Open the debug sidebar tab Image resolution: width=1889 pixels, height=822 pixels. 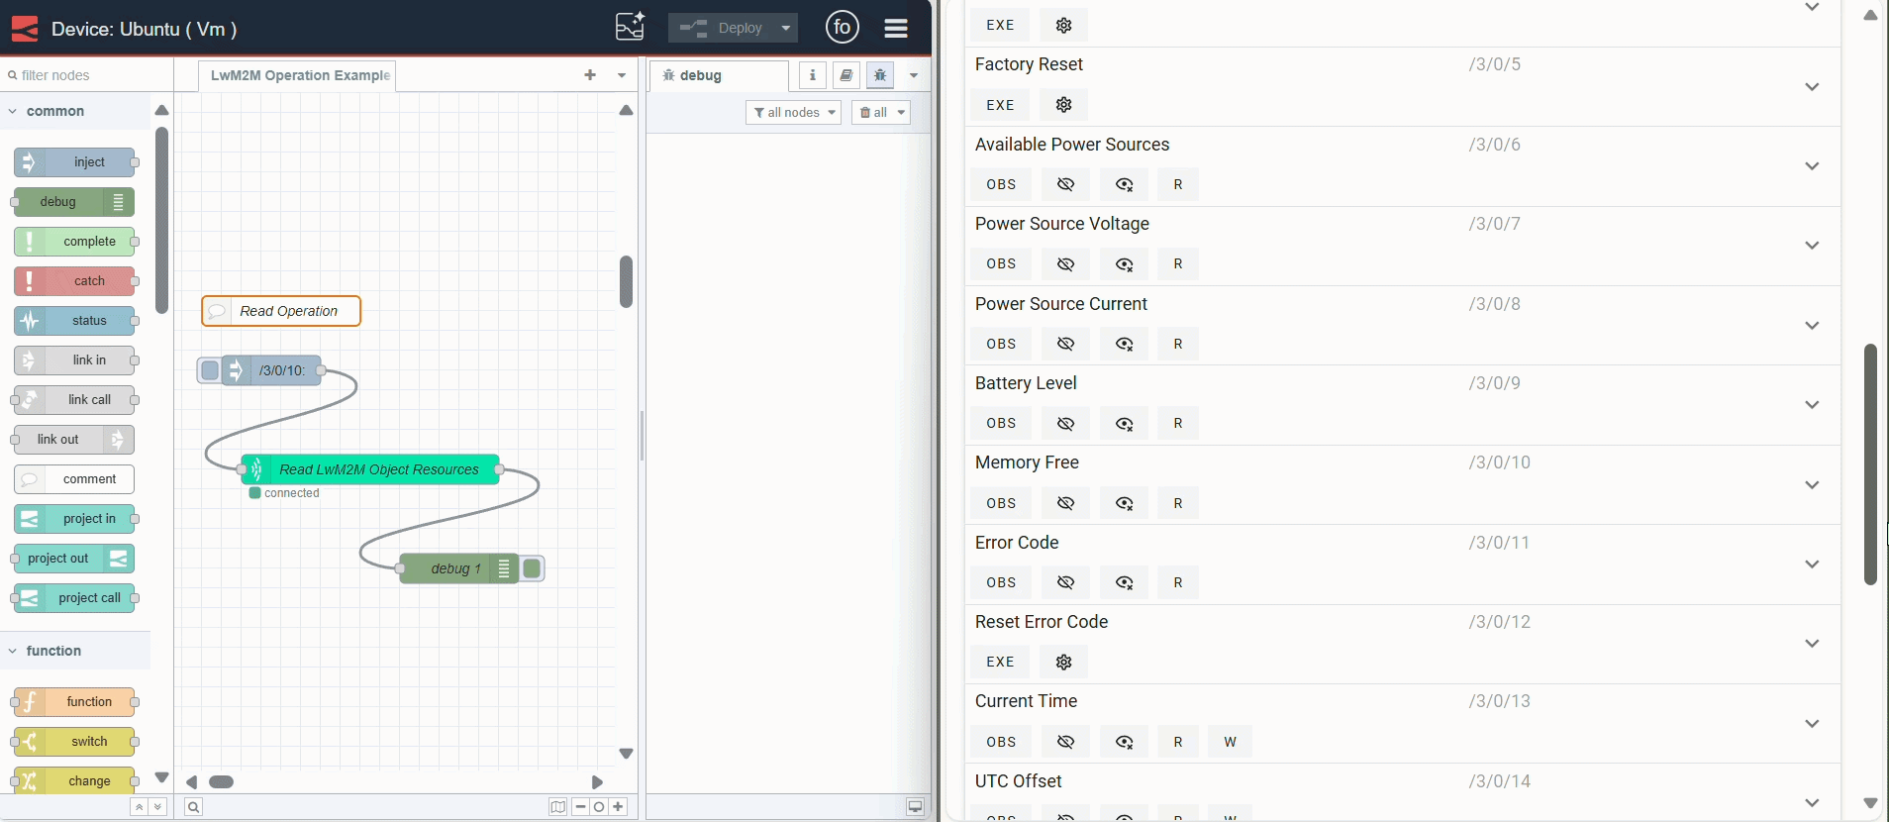tap(719, 75)
